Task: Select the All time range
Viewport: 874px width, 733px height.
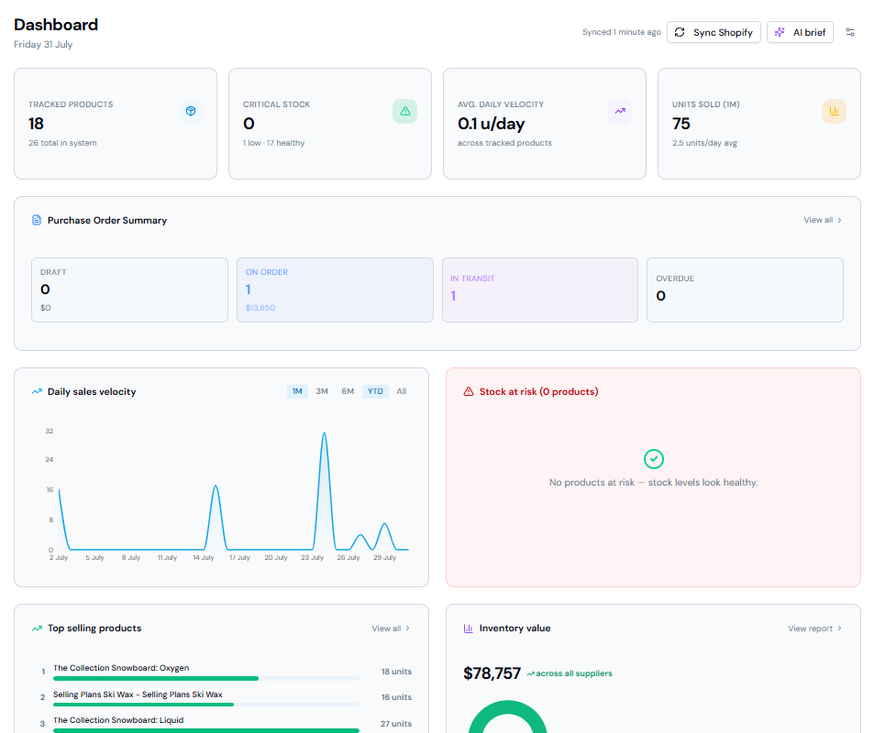Action: tap(402, 391)
